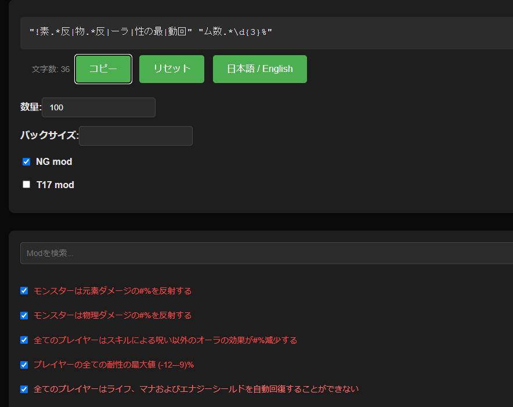Disable the aura effect reduction mod checkbox
This screenshot has height=407, width=513.
point(24,340)
